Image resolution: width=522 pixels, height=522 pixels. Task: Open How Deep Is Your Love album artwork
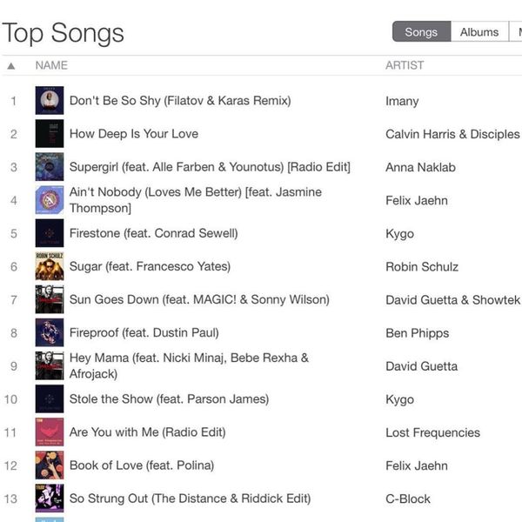[x=50, y=134]
